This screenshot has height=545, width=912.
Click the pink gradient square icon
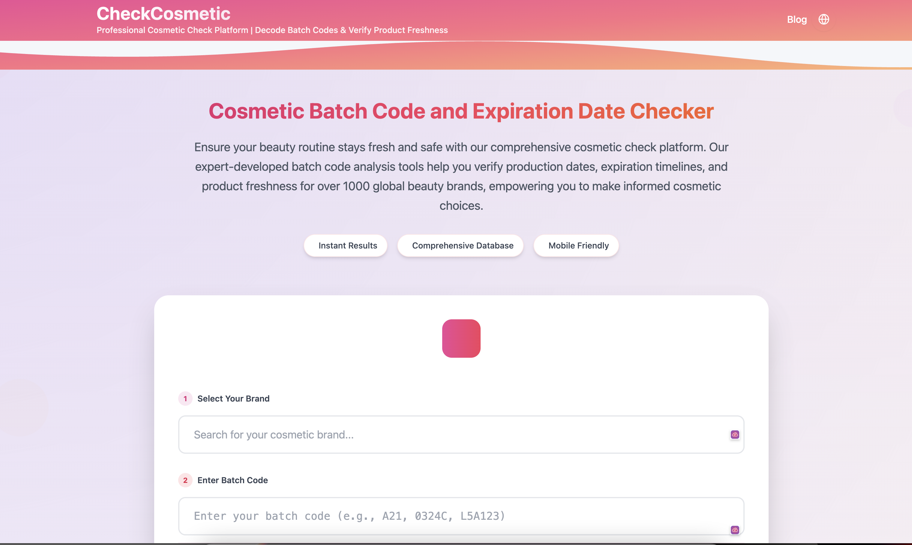point(461,338)
